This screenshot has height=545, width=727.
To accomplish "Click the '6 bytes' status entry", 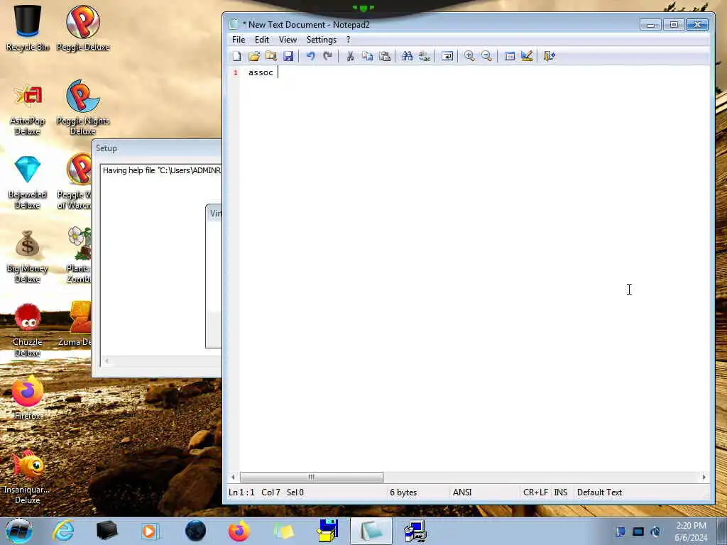I will pos(403,492).
